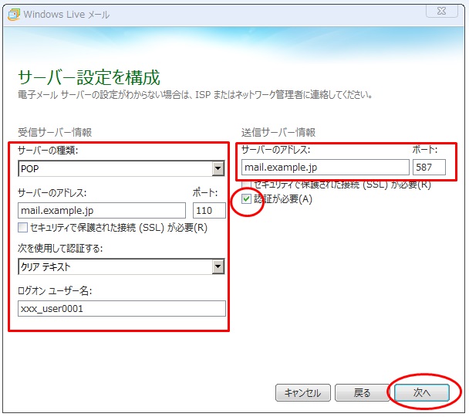
Task: Click the Windows Live メール title bar icon
Action: [x=13, y=14]
